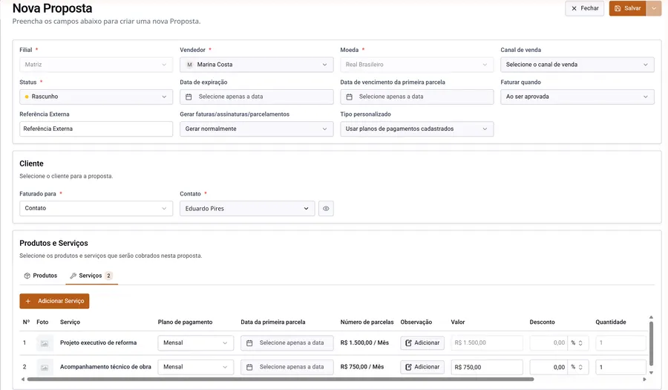
Task: Click save disk icon in Salvar button
Action: click(x=618, y=8)
